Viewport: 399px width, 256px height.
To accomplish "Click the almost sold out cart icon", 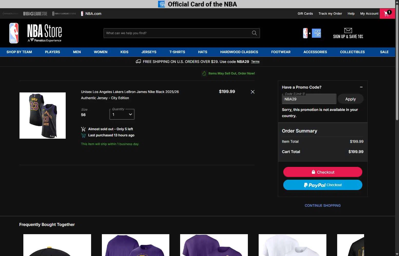I will [83, 129].
